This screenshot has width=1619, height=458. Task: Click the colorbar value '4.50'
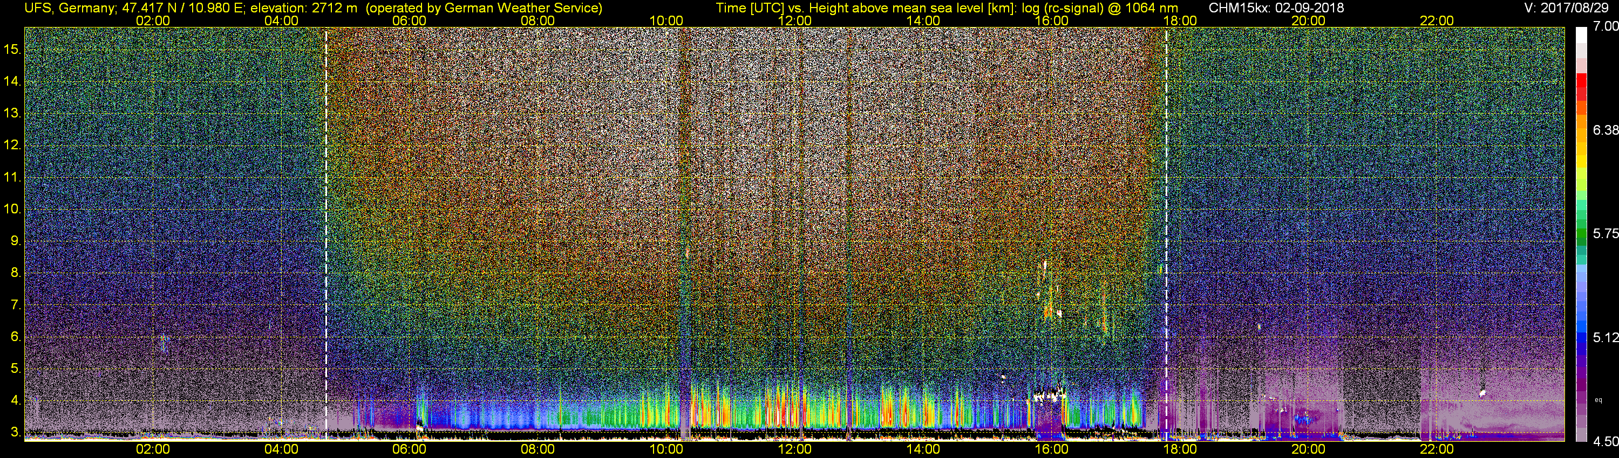click(1606, 442)
